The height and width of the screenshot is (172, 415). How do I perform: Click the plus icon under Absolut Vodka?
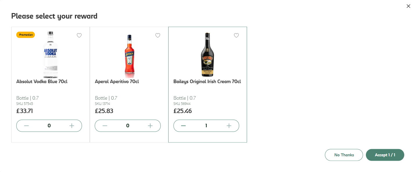(x=72, y=126)
